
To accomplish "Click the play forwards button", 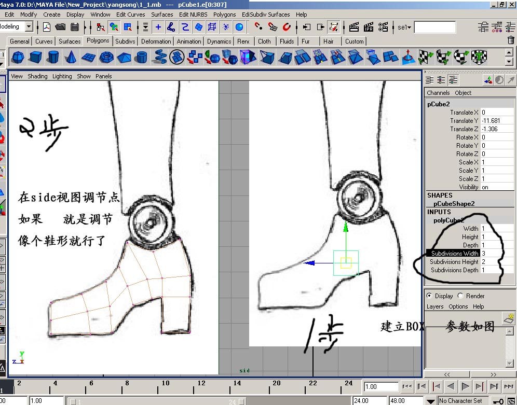I will 465,386.
